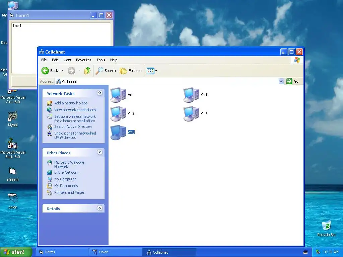Open the Search pane
The image size is (343, 257).
tap(106, 71)
